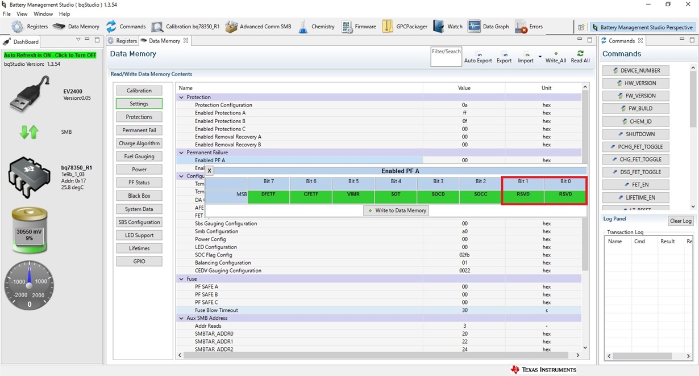This screenshot has width=699, height=376.
Task: Open the Data Graph tool
Action: 488,27
